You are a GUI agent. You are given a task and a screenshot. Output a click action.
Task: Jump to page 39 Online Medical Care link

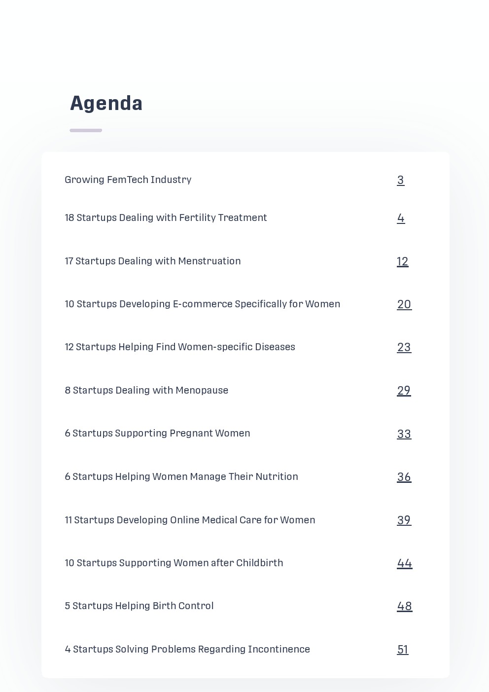coord(404,521)
